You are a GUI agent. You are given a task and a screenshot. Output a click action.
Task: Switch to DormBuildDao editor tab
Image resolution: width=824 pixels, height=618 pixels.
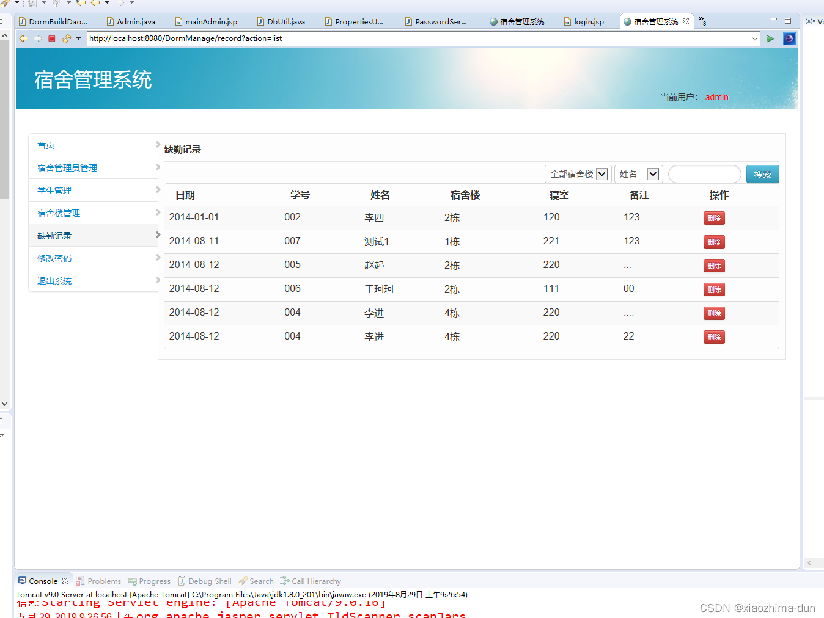click(53, 21)
